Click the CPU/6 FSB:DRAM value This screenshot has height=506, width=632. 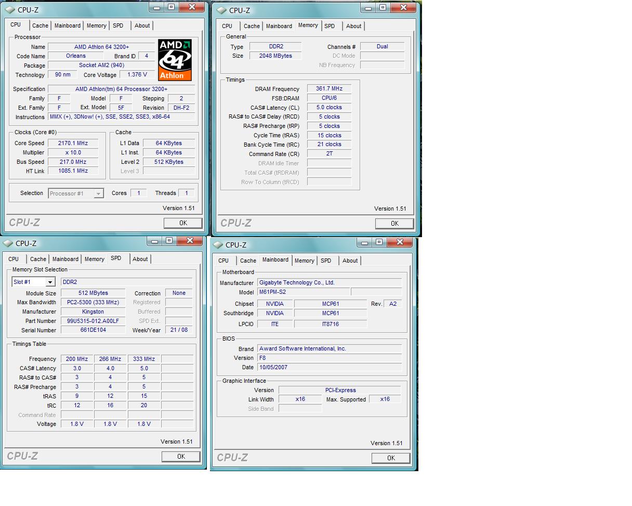[x=329, y=98]
